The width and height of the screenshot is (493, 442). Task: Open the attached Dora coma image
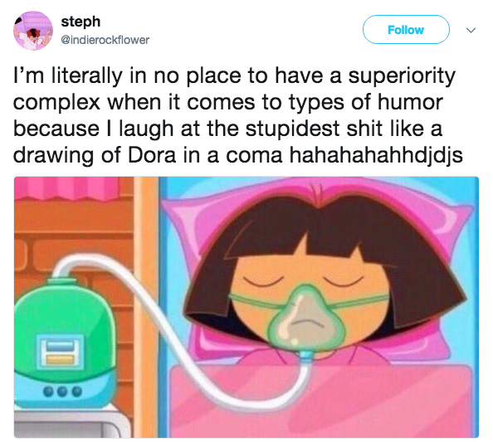point(247,307)
